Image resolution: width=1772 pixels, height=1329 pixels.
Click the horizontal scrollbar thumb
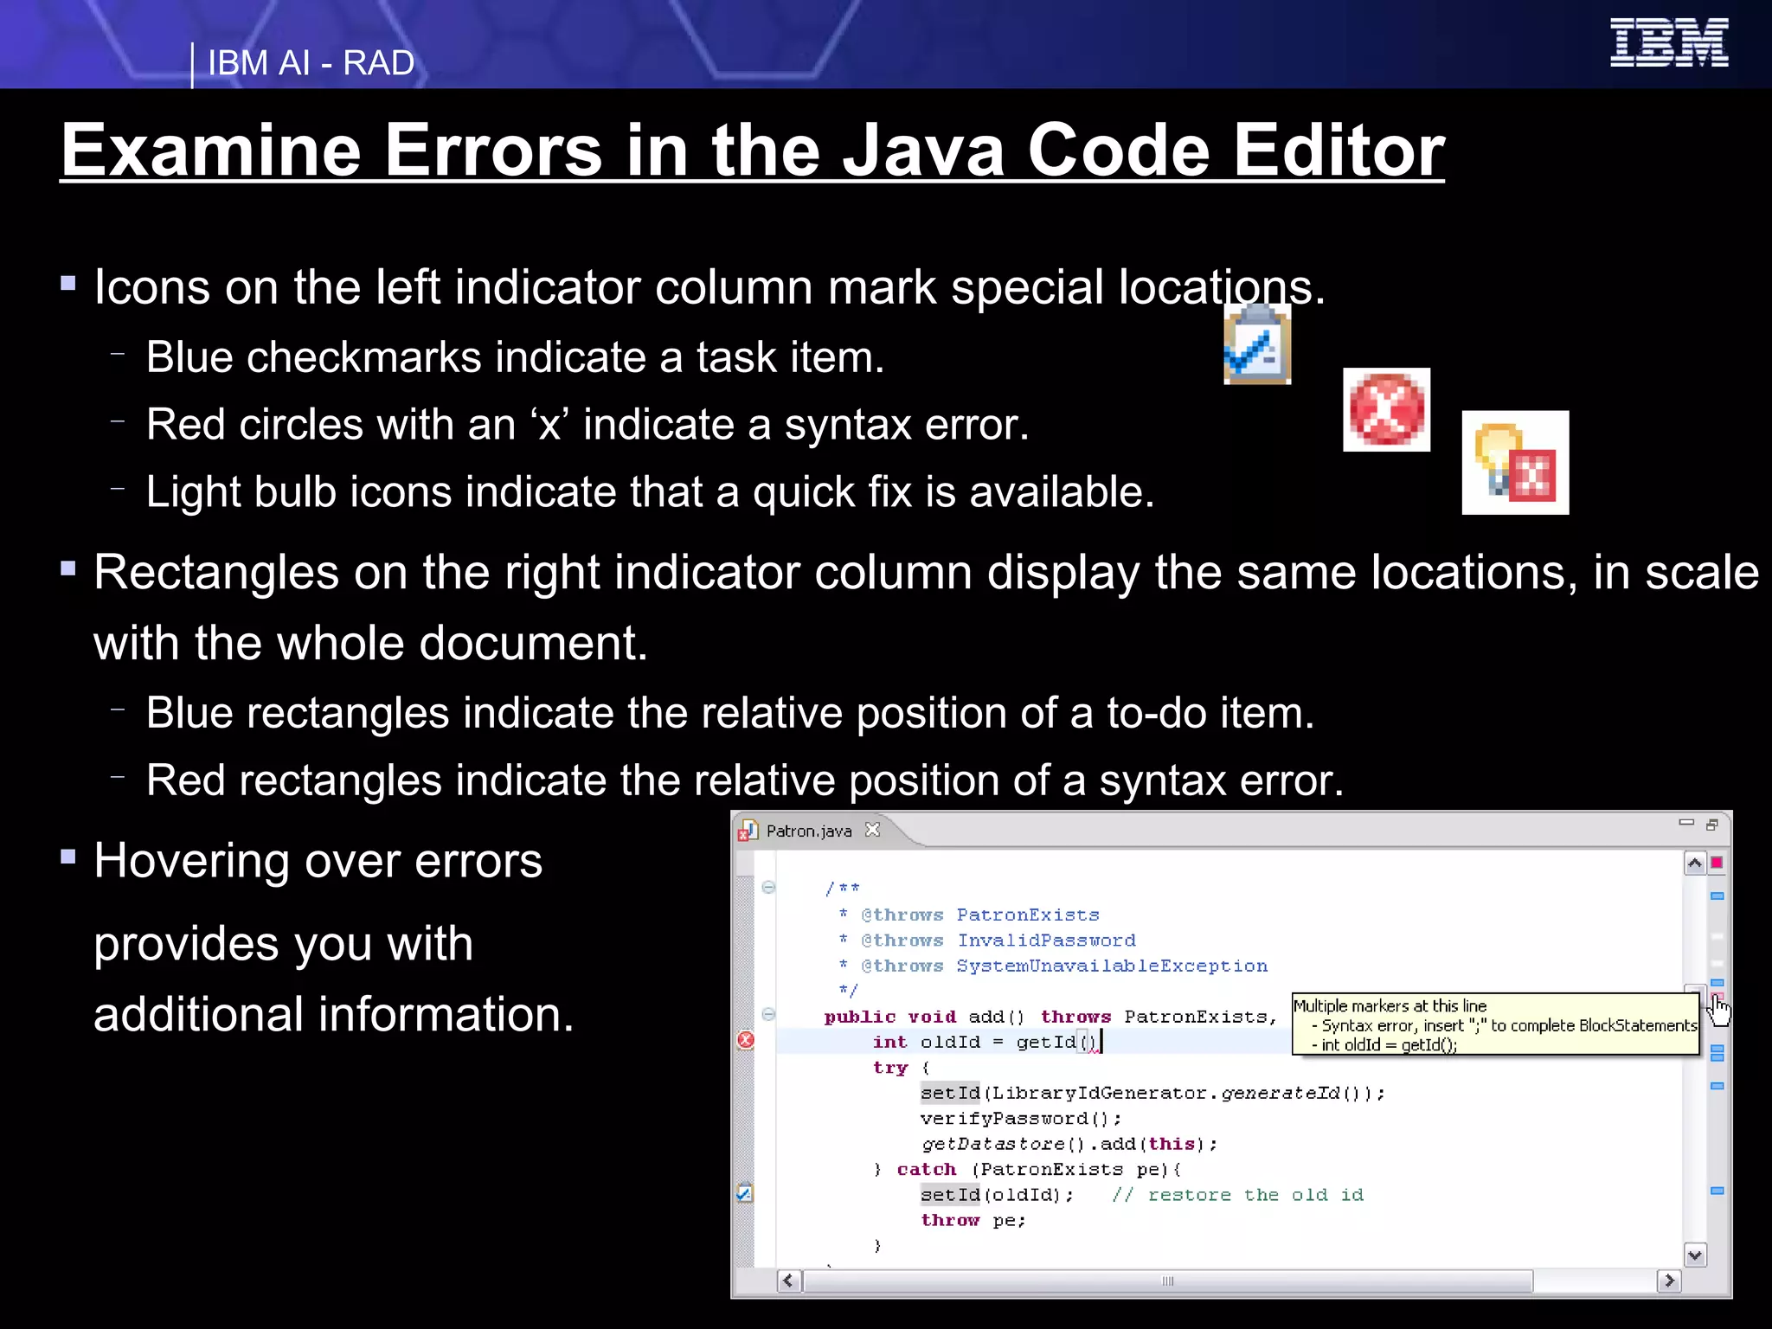pos(1167,1281)
